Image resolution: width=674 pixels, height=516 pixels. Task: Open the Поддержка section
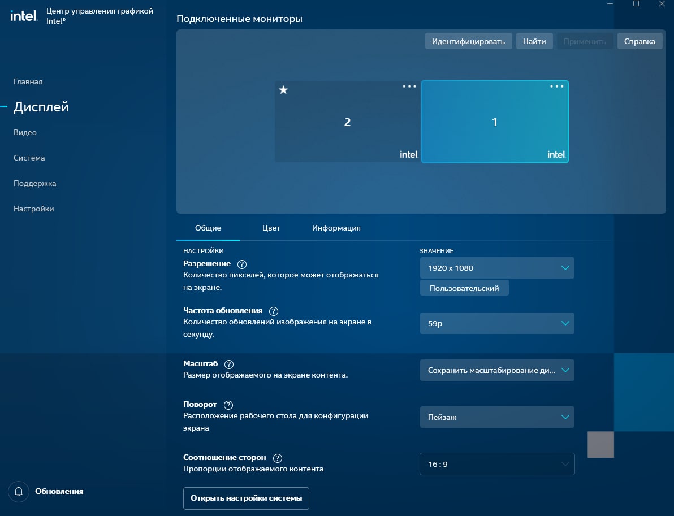pos(35,184)
